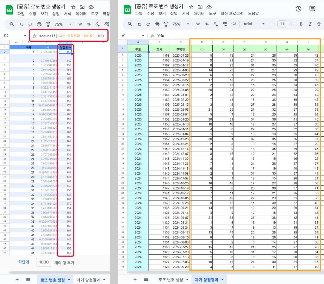Star the document in the left window
324x284 pixels.
73,7
